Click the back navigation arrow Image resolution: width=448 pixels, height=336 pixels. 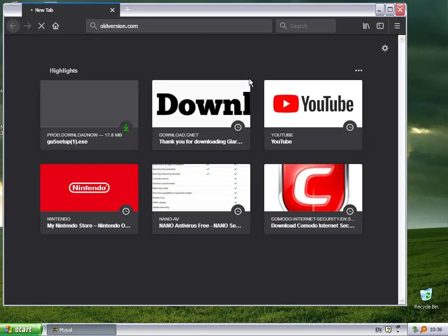click(x=13, y=26)
